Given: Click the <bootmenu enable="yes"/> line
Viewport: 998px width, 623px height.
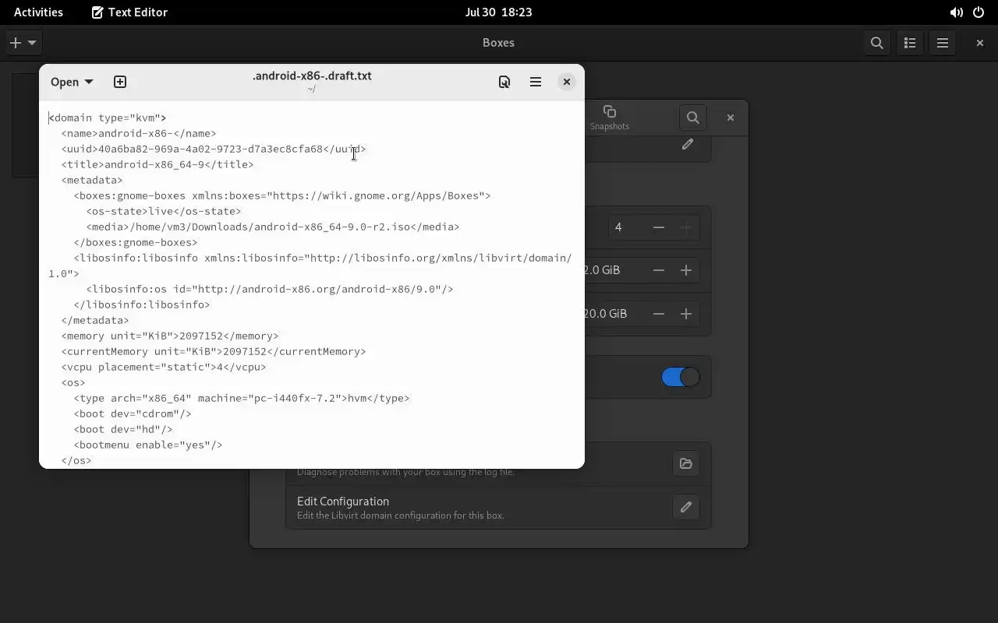Looking at the screenshot, I should (148, 445).
